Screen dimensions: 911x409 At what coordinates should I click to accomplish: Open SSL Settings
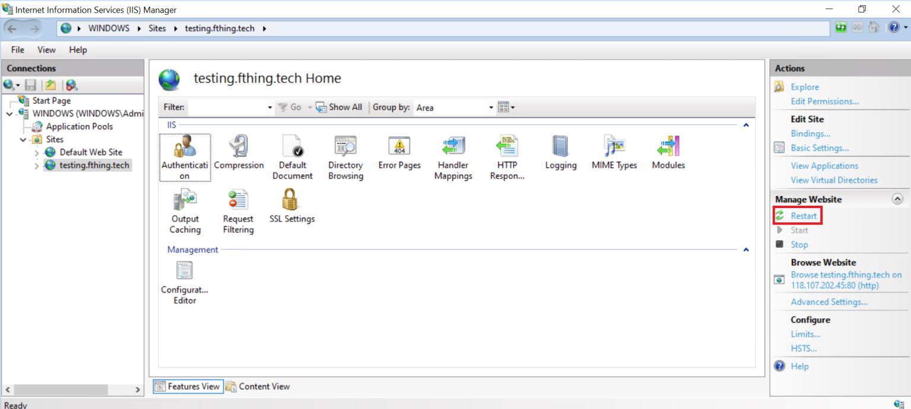click(x=291, y=204)
